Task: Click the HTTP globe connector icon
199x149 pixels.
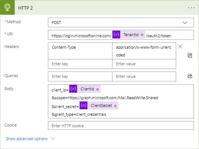Action: coord(7,7)
